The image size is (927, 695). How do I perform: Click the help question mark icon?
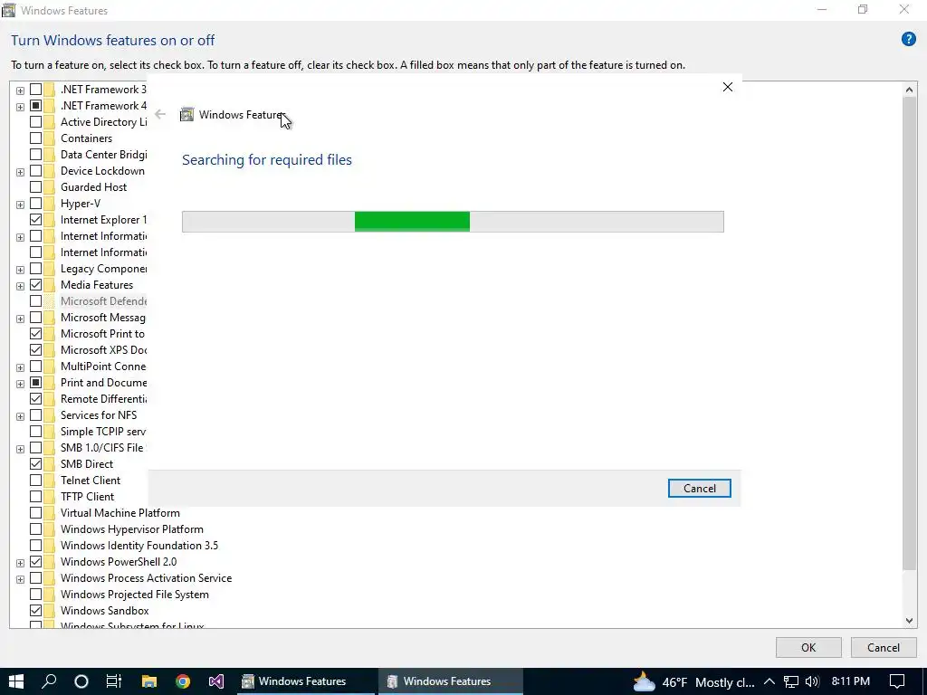(908, 40)
